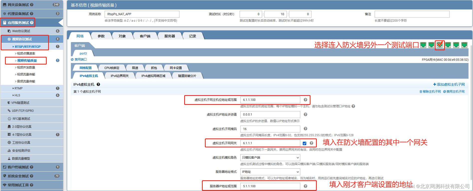Image resolution: width=473 pixels, height=191 pixels.
Task: Open UDP/TCP/GPRO in the sidebar
Action: 32,111
